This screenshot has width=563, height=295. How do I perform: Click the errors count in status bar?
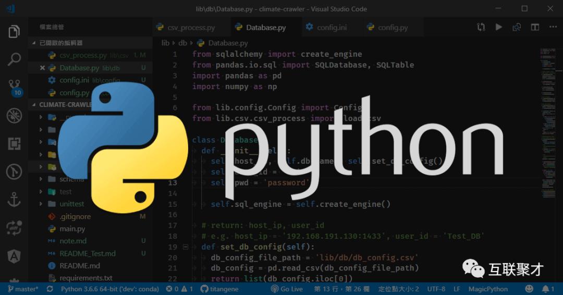[x=173, y=289]
